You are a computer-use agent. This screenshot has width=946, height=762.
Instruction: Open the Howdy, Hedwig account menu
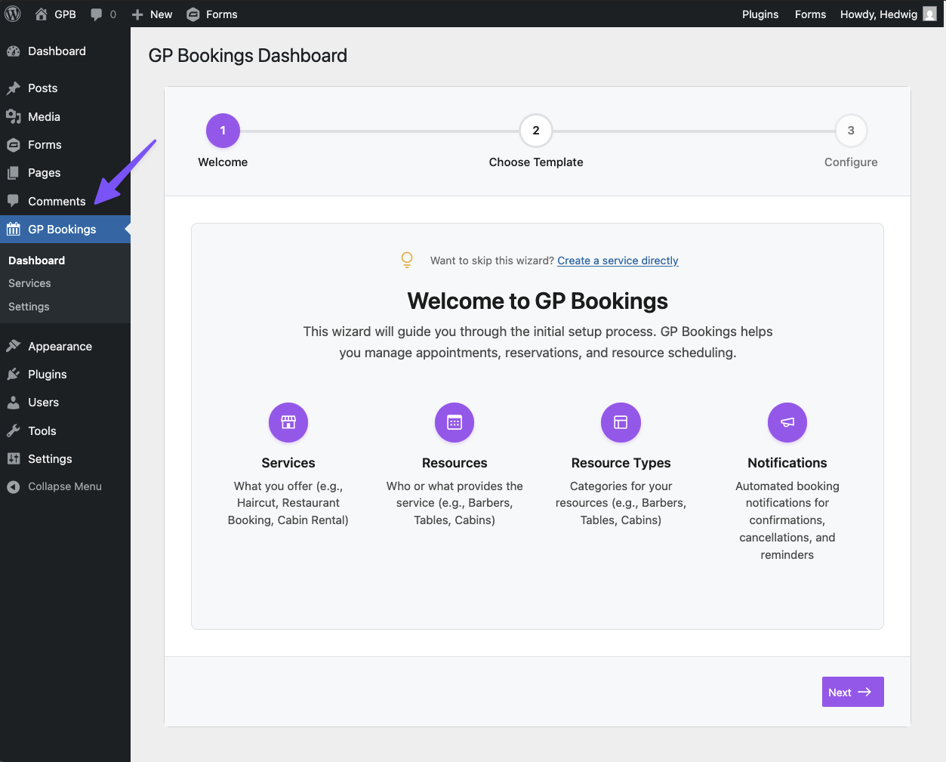pyautogui.click(x=889, y=14)
